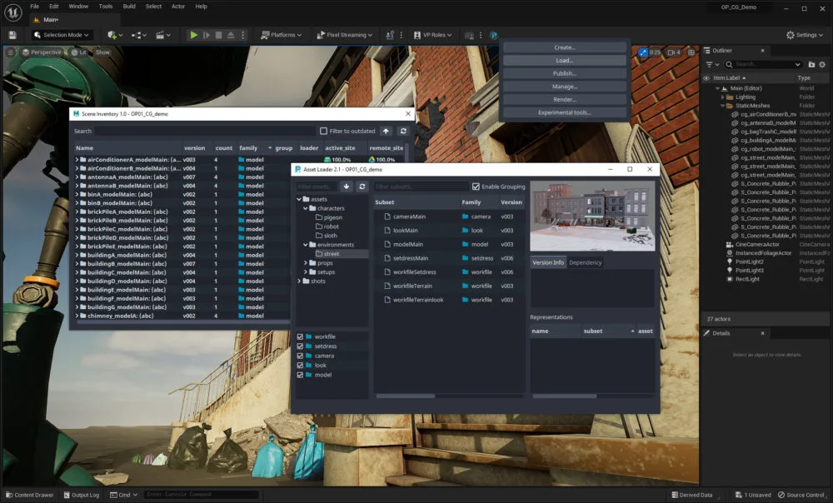The image size is (833, 503).
Task: Open the Build menu
Action: pos(129,7)
